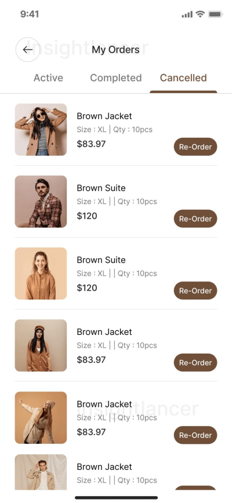Re-Order the first Brown Jacket at $83.97
Image resolution: width=232 pixels, height=503 pixels.
195,147
